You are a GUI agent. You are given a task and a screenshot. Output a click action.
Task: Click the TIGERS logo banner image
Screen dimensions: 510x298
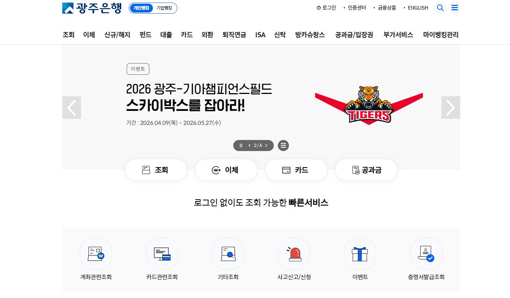pos(369,105)
